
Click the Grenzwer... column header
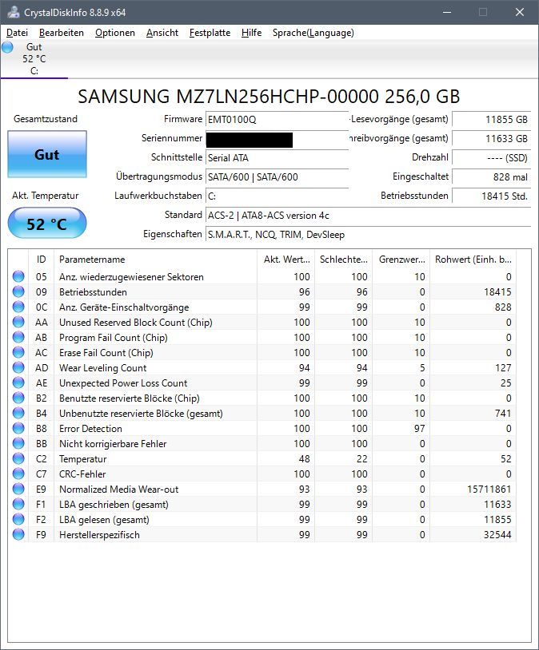(401, 260)
